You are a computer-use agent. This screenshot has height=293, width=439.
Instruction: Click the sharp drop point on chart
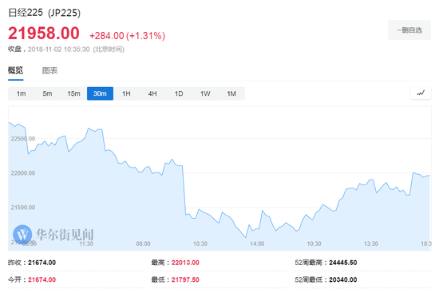[x=184, y=191]
